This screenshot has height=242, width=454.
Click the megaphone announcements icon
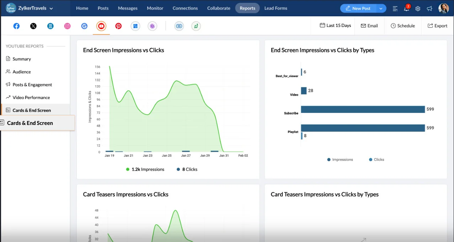[429, 9]
